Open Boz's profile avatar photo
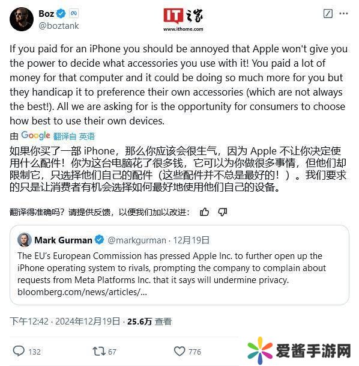The image size is (359, 366). [22, 19]
